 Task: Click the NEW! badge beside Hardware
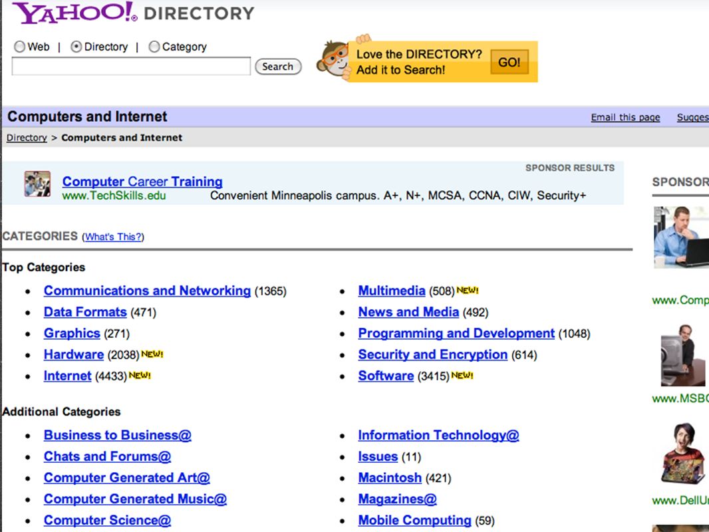[x=152, y=354]
